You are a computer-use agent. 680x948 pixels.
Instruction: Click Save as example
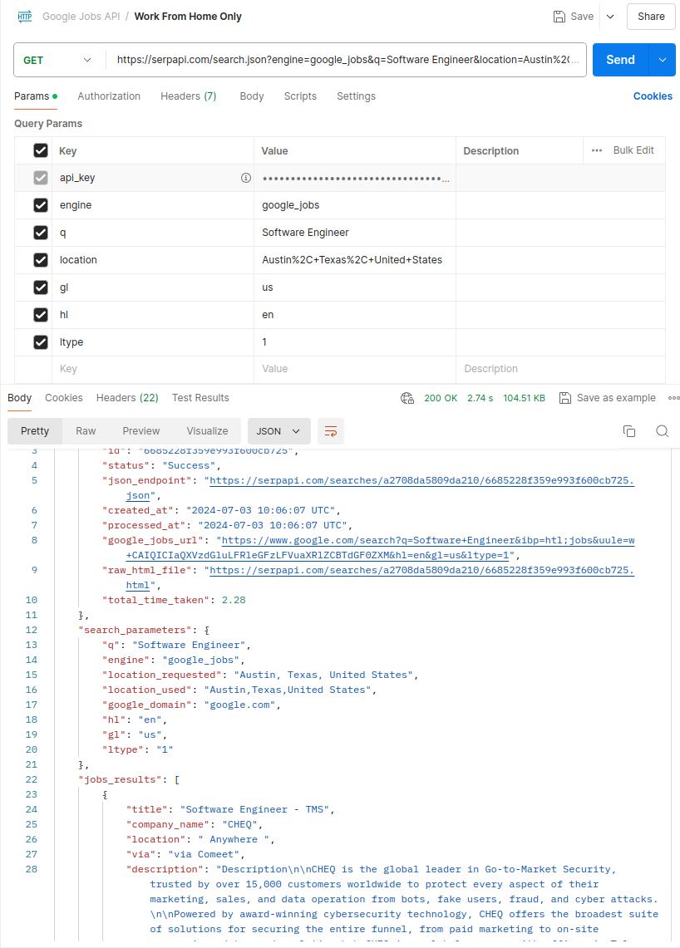[x=608, y=398]
